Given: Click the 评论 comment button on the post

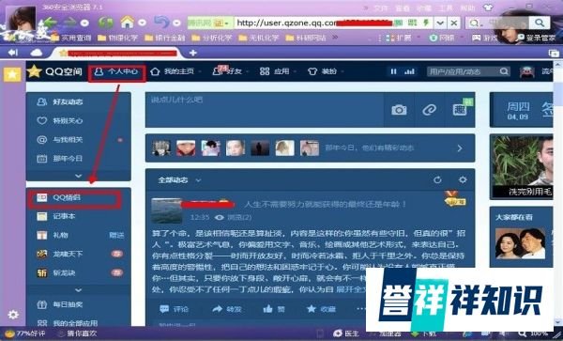Looking at the screenshot, I should 175,309.
